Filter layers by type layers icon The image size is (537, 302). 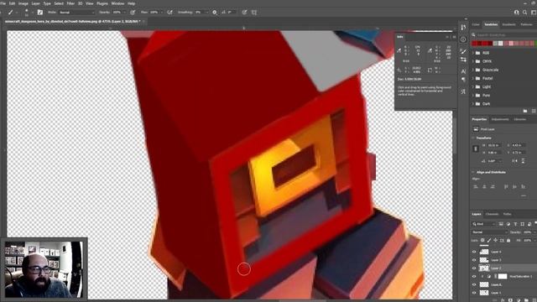tap(515, 224)
